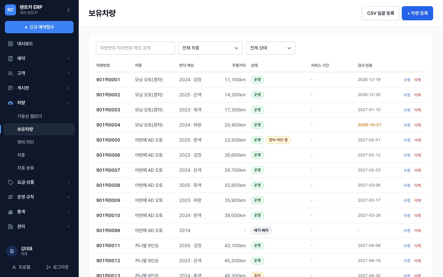Open the 차종 submenu item
Viewport: 443px width, 277px height.
point(39,155)
